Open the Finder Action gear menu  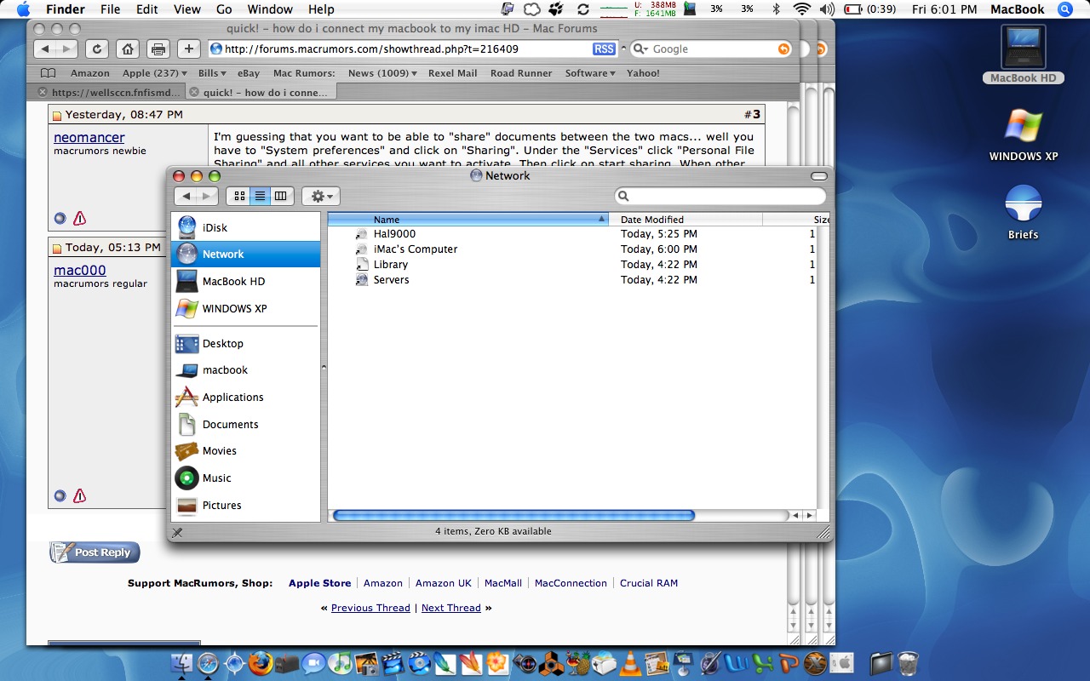(321, 197)
